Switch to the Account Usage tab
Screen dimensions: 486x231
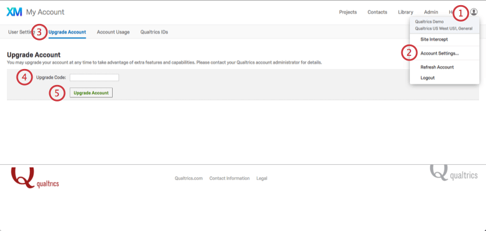pos(113,32)
